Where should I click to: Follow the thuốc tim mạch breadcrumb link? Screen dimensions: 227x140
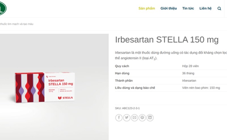coord(17,24)
